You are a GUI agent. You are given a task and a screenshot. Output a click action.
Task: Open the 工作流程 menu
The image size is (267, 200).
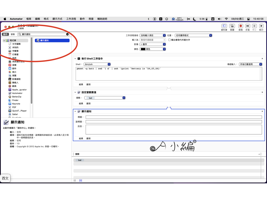pos(71,19)
